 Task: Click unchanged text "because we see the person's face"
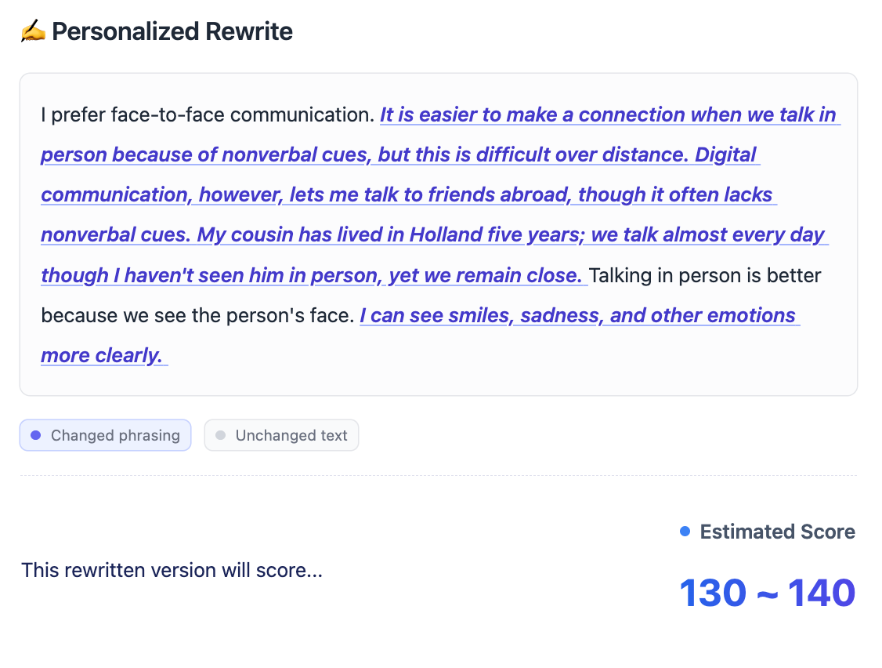point(197,315)
